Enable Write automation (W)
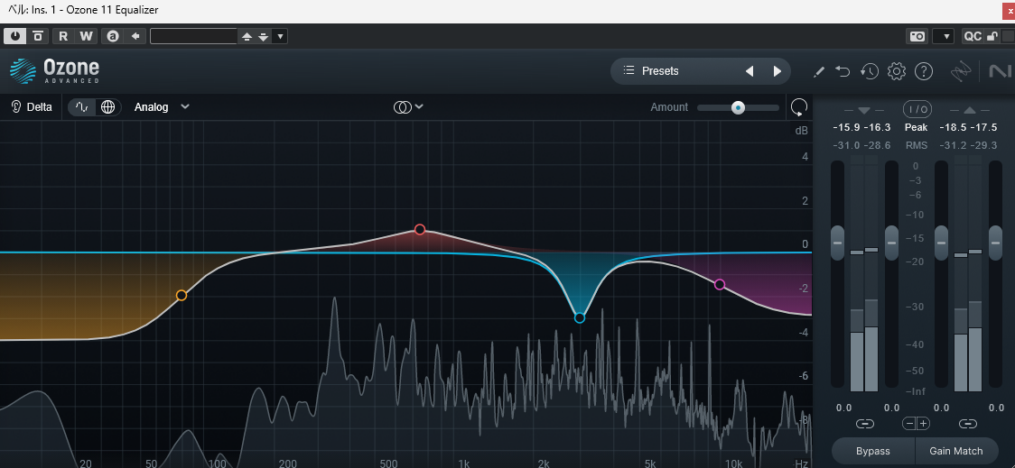 (x=86, y=36)
